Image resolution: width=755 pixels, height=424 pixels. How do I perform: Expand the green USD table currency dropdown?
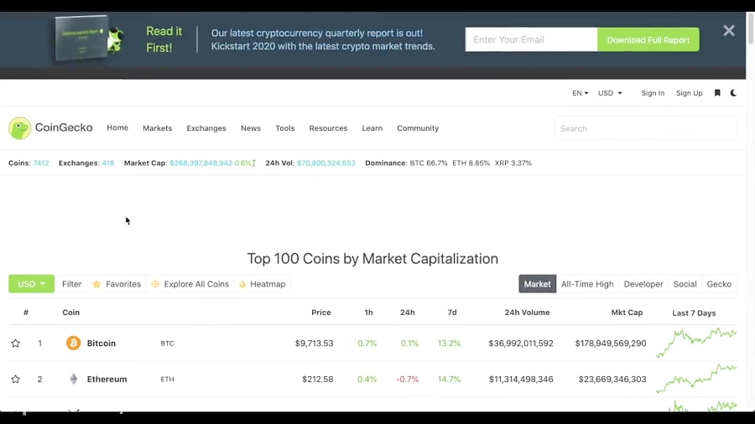point(31,283)
